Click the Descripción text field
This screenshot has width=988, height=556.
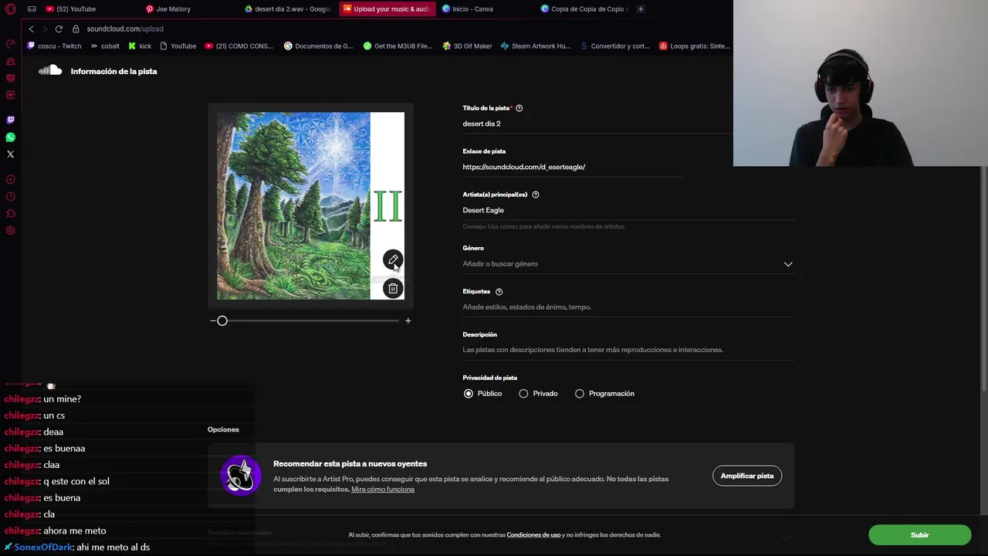pos(628,350)
